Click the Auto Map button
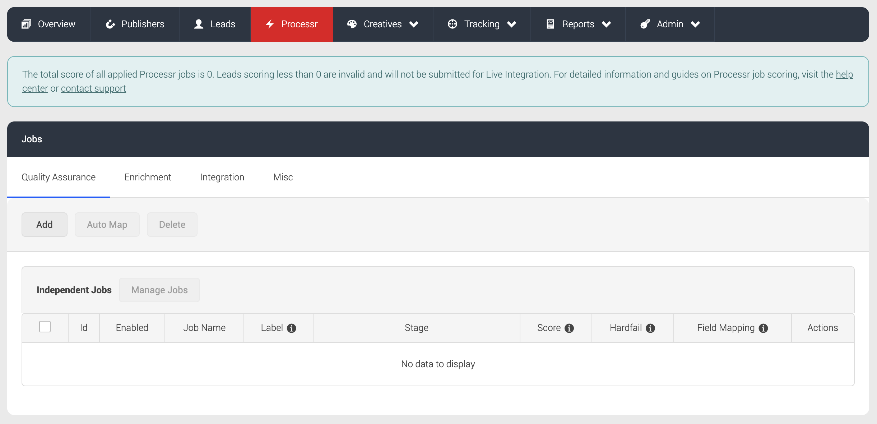877x424 pixels. click(x=107, y=225)
